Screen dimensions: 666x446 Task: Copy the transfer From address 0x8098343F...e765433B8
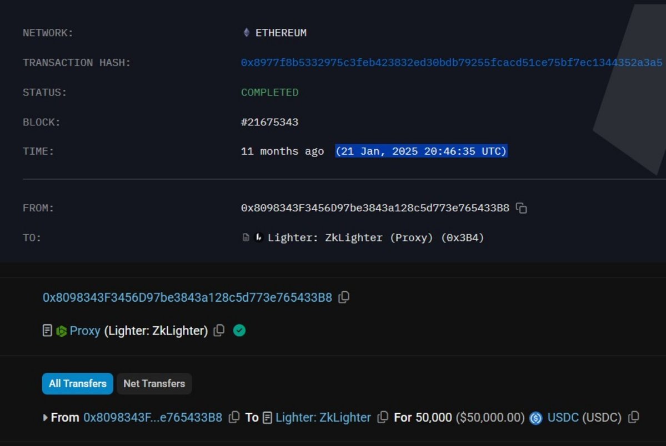coord(234,418)
